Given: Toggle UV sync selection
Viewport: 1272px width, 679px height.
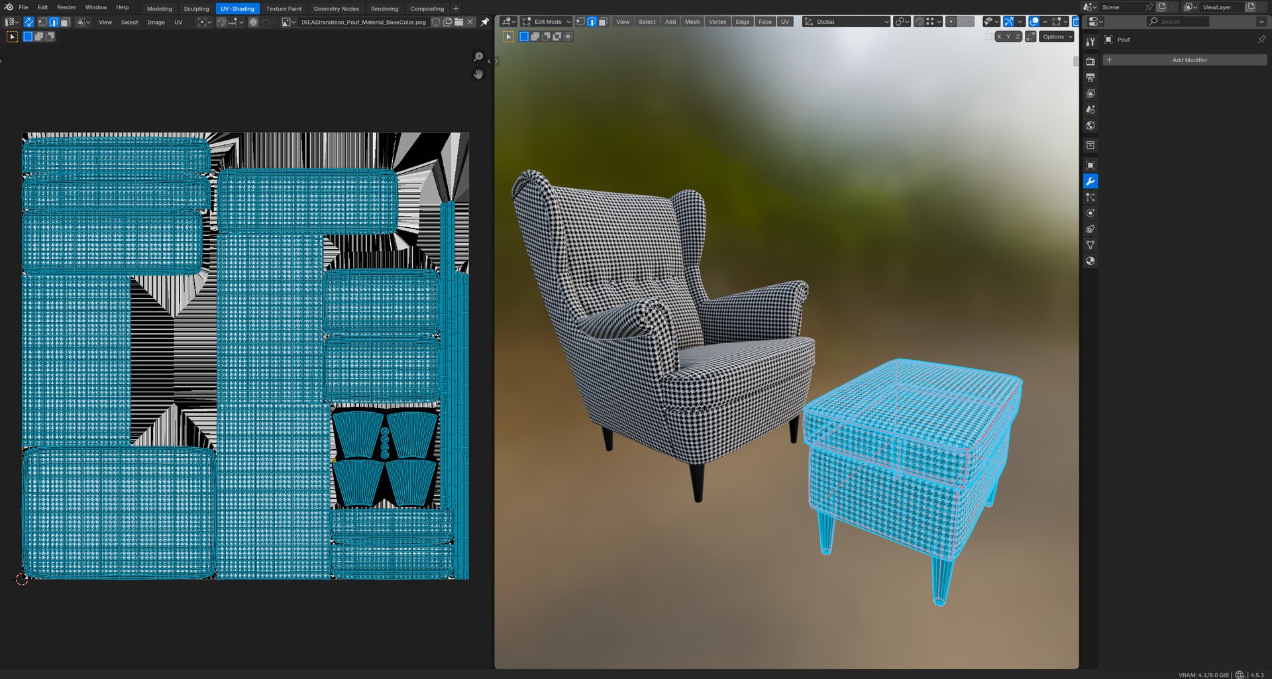Looking at the screenshot, I should click(28, 22).
